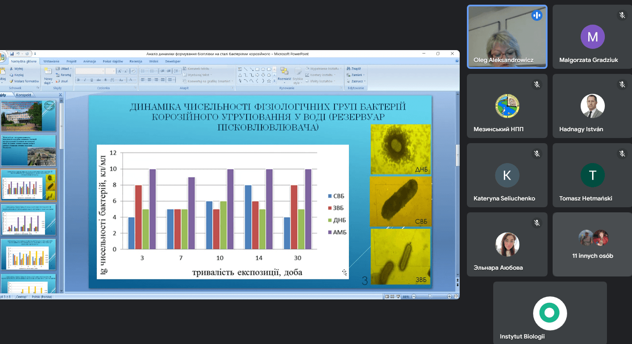632x344 pixels.
Task: Select the star shape in shapes gallery
Action: point(269,81)
